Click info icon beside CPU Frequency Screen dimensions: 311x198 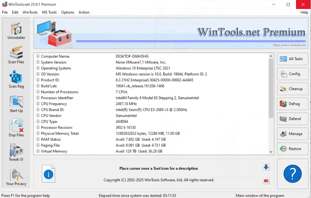[x=38, y=104]
